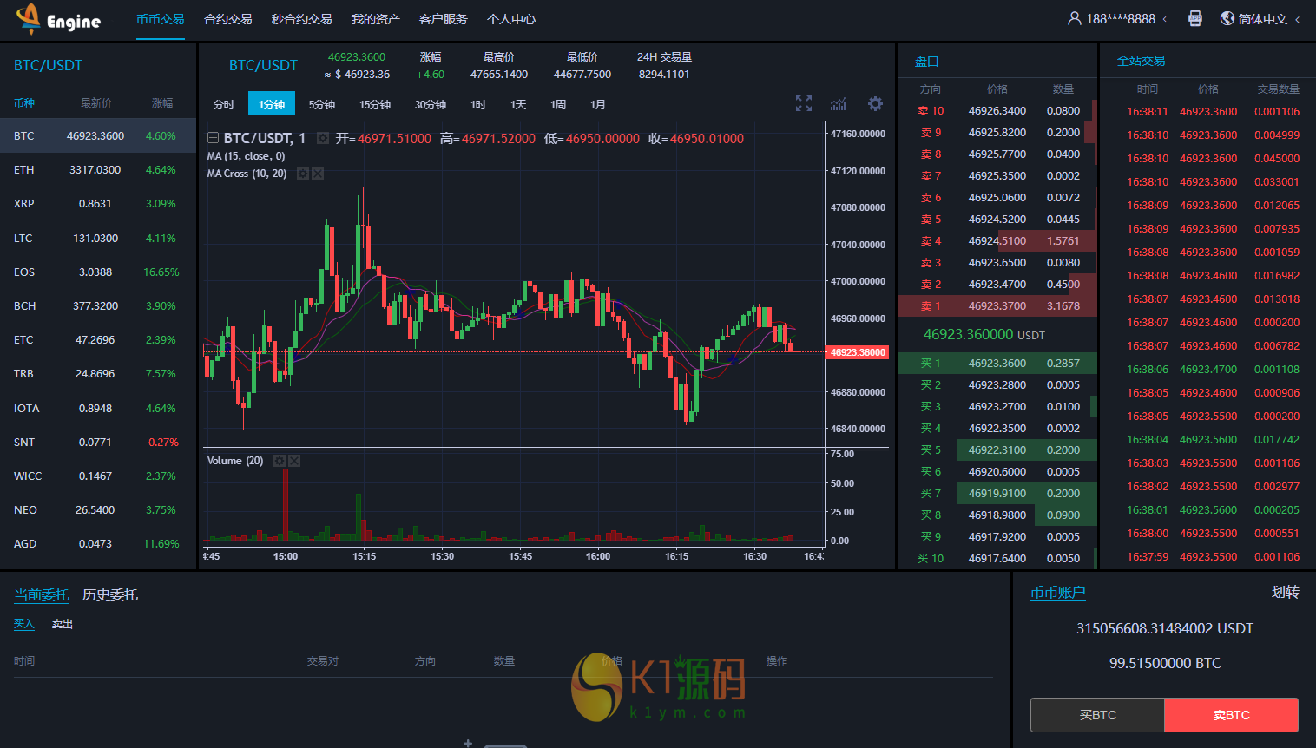1316x748 pixels.
Task: Open Volume indicator settings gear
Action: point(280,461)
